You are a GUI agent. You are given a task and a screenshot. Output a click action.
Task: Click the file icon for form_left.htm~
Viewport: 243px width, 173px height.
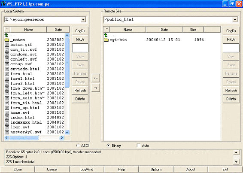click(x=7, y=93)
